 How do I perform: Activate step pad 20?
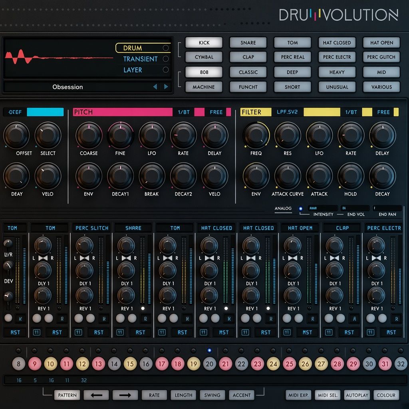[209, 363]
